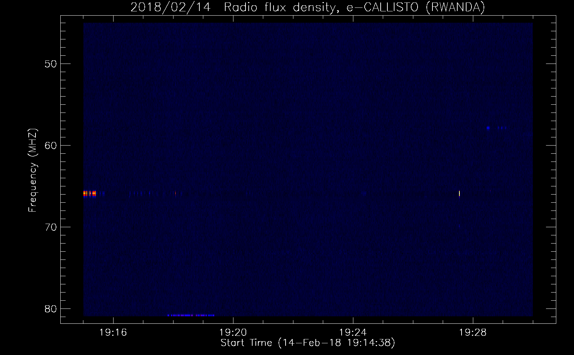574x355 pixels.
Task: Click the "Start Time (14-Feb-18 19:14:38)" label
Action: tap(308, 343)
